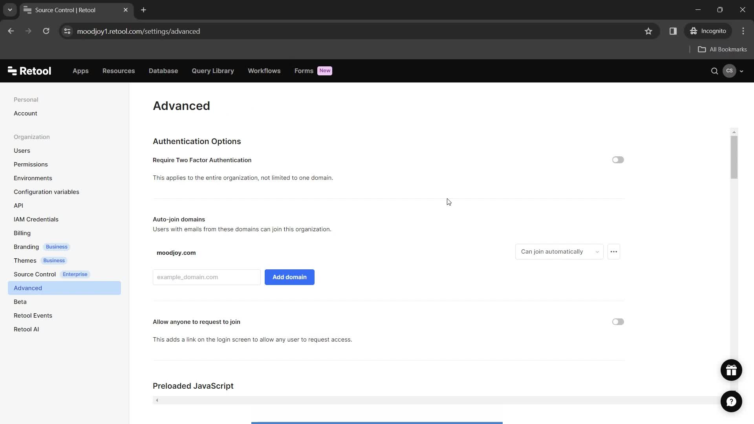This screenshot has width=754, height=424.
Task: Click the up arrow of vertical scrollbar
Action: click(734, 132)
